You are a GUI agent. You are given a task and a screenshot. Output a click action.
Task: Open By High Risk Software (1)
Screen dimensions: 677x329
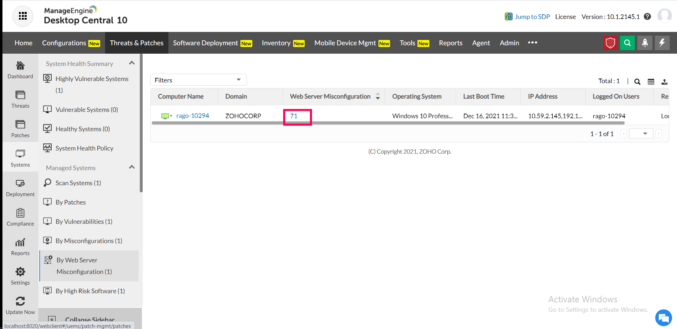[x=90, y=291]
